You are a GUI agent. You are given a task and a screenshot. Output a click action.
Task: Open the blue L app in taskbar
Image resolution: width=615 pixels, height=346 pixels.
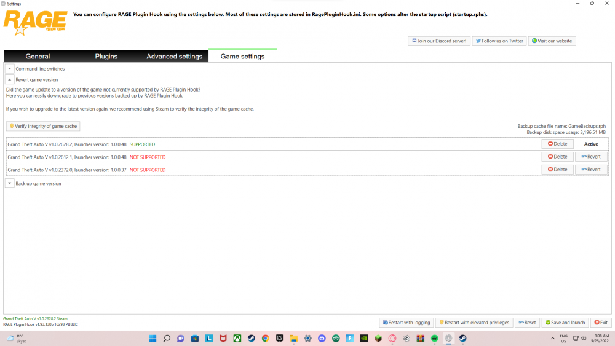coord(209,339)
